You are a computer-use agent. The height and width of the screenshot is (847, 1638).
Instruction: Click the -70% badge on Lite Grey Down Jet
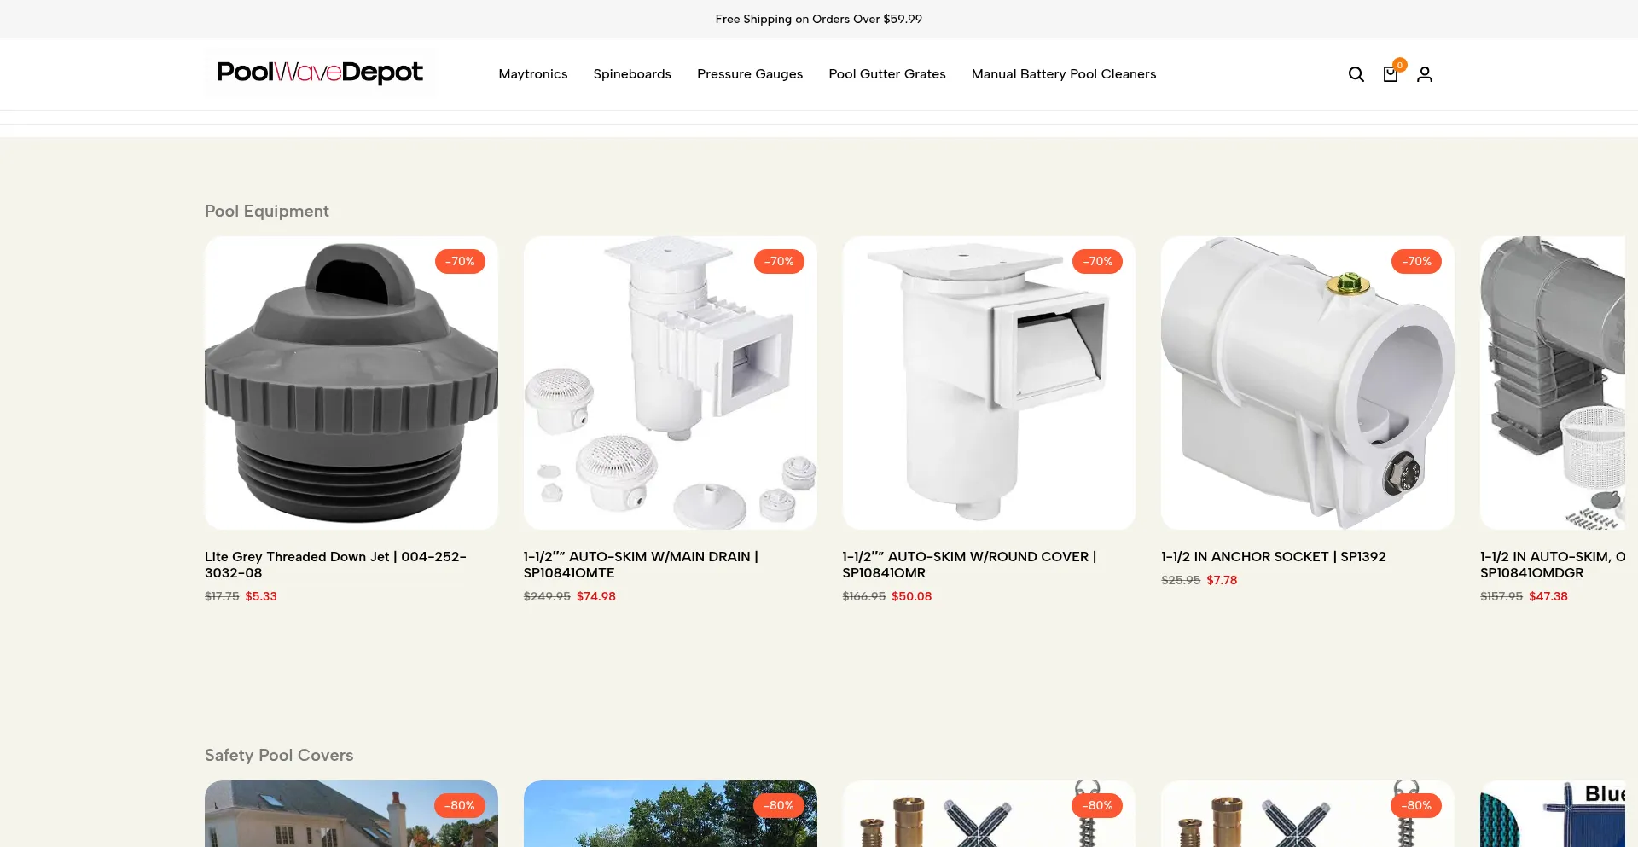pos(460,261)
